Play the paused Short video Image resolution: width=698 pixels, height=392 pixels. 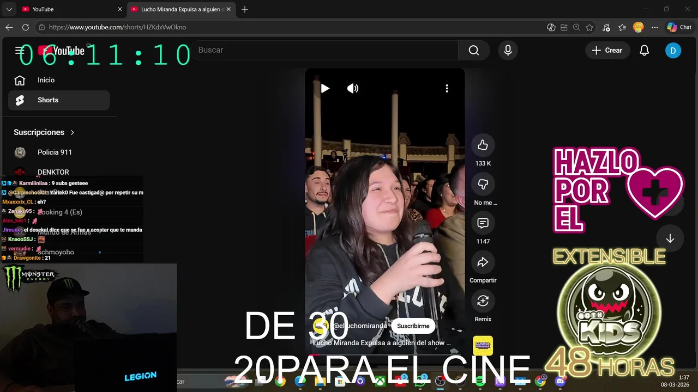[x=325, y=88]
